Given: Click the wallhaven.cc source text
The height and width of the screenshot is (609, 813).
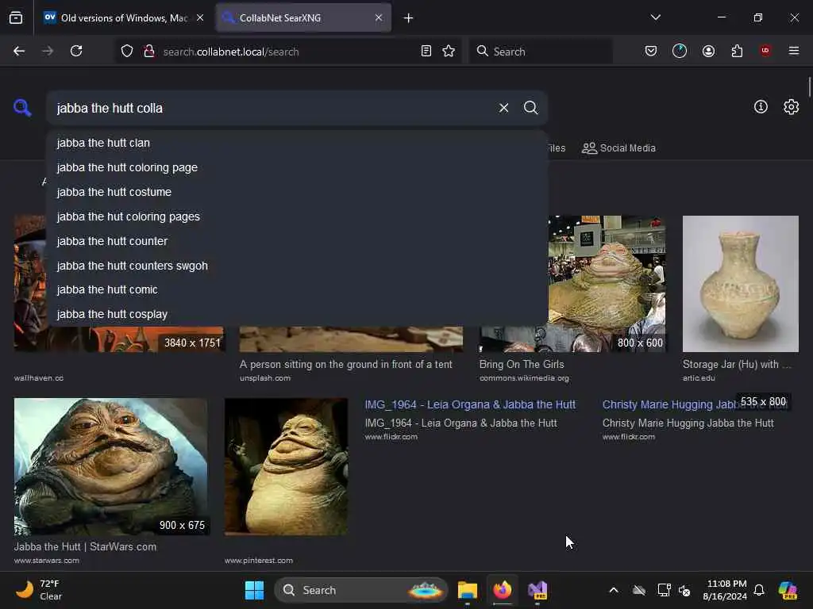Looking at the screenshot, I should (x=39, y=378).
